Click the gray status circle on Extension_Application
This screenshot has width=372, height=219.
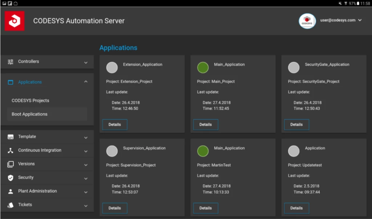click(x=112, y=67)
